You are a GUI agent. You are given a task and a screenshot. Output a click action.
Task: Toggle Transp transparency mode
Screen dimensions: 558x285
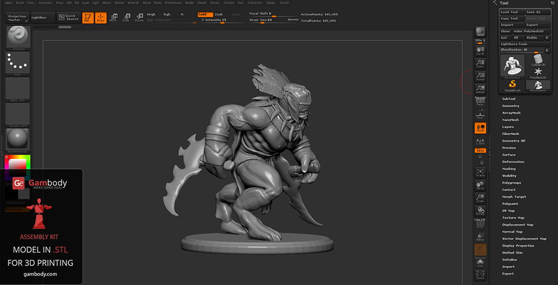pos(481,237)
